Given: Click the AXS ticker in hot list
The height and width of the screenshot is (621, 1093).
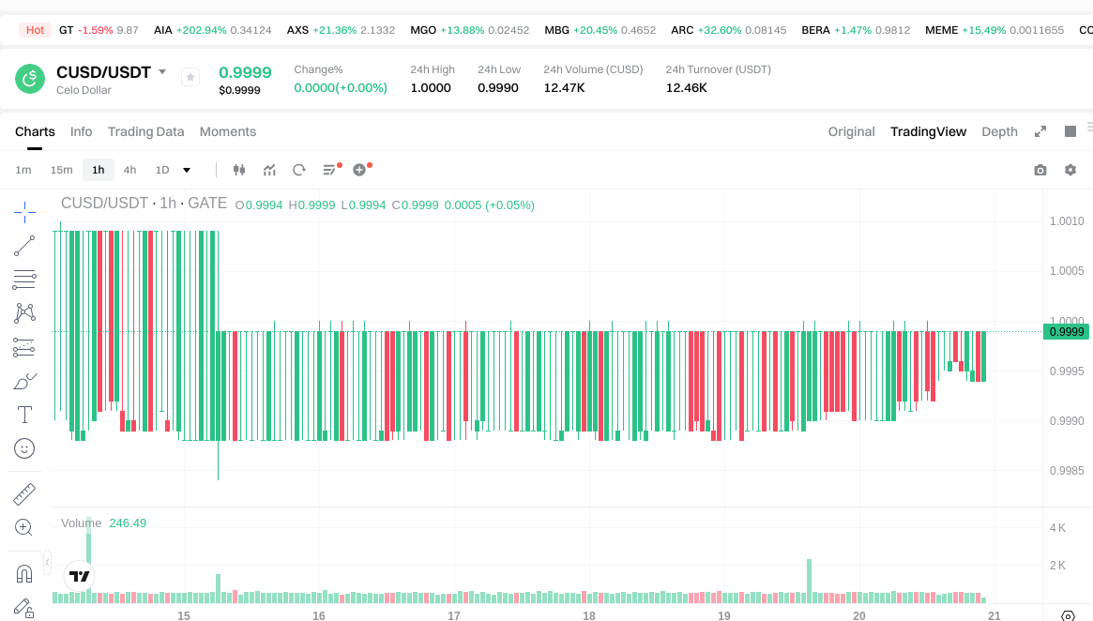Looking at the screenshot, I should point(297,30).
